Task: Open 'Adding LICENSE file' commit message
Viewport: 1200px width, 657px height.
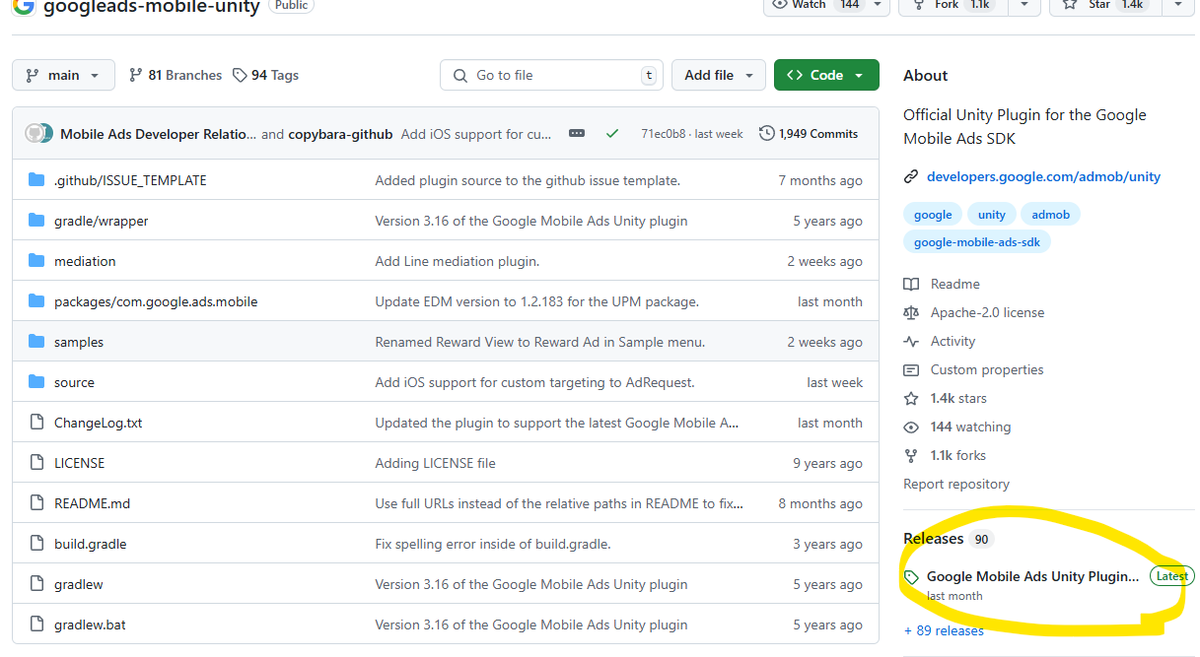Action: (x=435, y=463)
